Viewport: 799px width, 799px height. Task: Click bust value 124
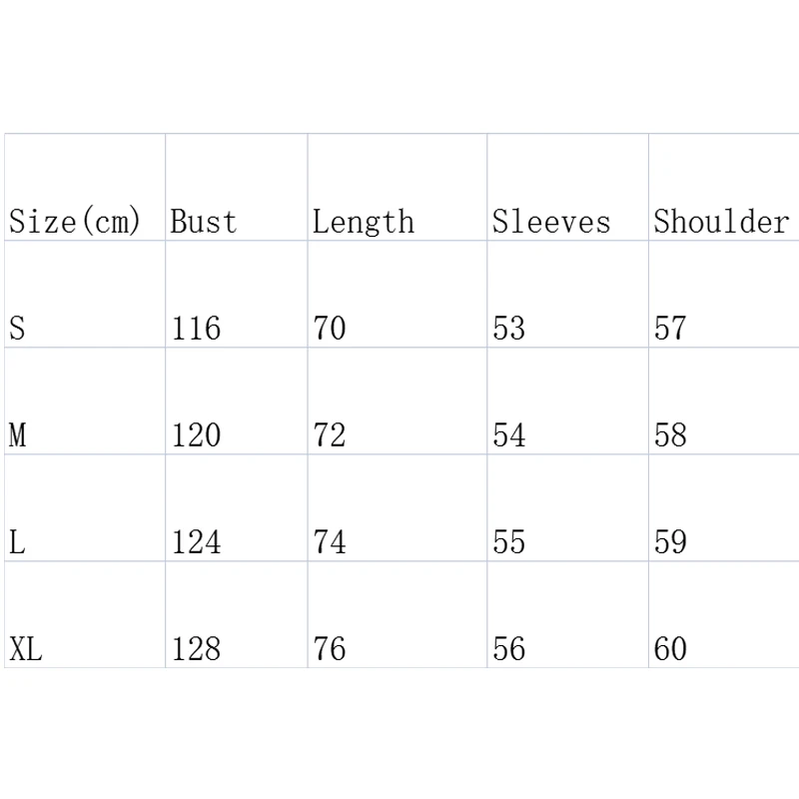(x=196, y=541)
